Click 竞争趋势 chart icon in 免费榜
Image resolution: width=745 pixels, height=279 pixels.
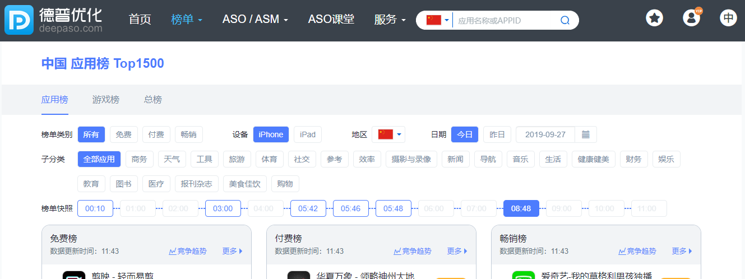click(173, 252)
